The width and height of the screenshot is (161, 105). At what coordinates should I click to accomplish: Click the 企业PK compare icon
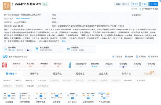tap(126, 57)
